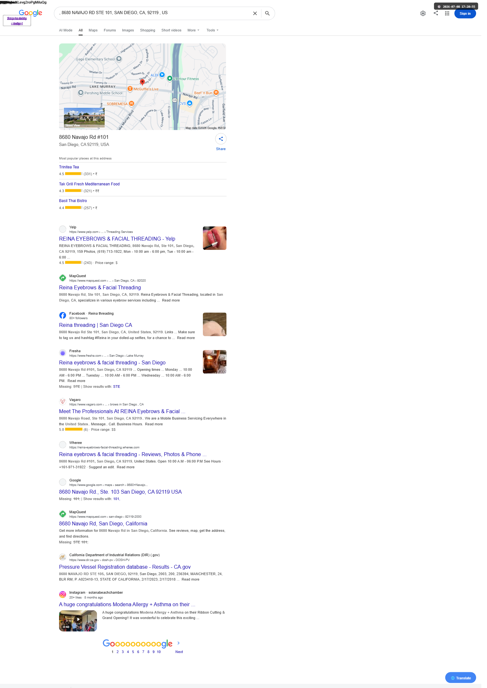Click the Fresha result massage thumbnail

(214, 362)
